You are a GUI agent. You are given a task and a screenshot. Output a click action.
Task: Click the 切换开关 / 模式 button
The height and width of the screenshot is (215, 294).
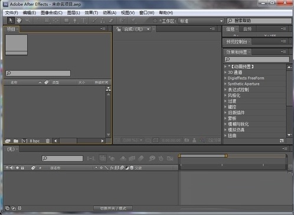pos(113,208)
